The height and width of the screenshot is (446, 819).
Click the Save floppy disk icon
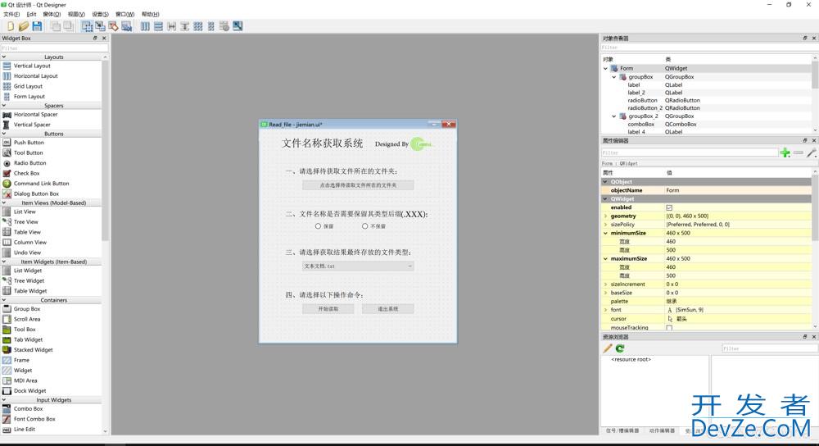point(37,26)
